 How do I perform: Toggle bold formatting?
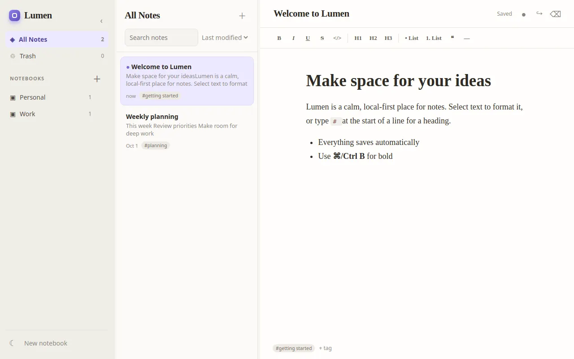(279, 38)
